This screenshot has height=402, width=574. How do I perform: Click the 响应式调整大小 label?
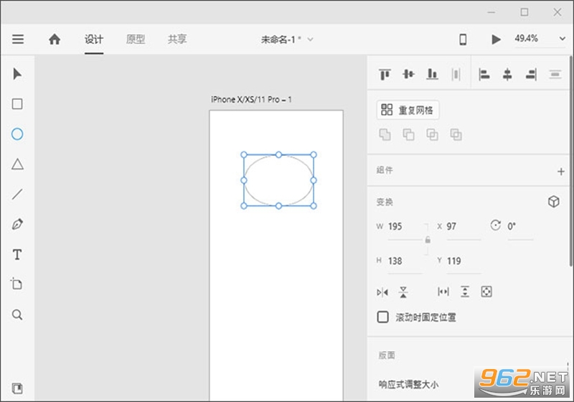coord(408,385)
